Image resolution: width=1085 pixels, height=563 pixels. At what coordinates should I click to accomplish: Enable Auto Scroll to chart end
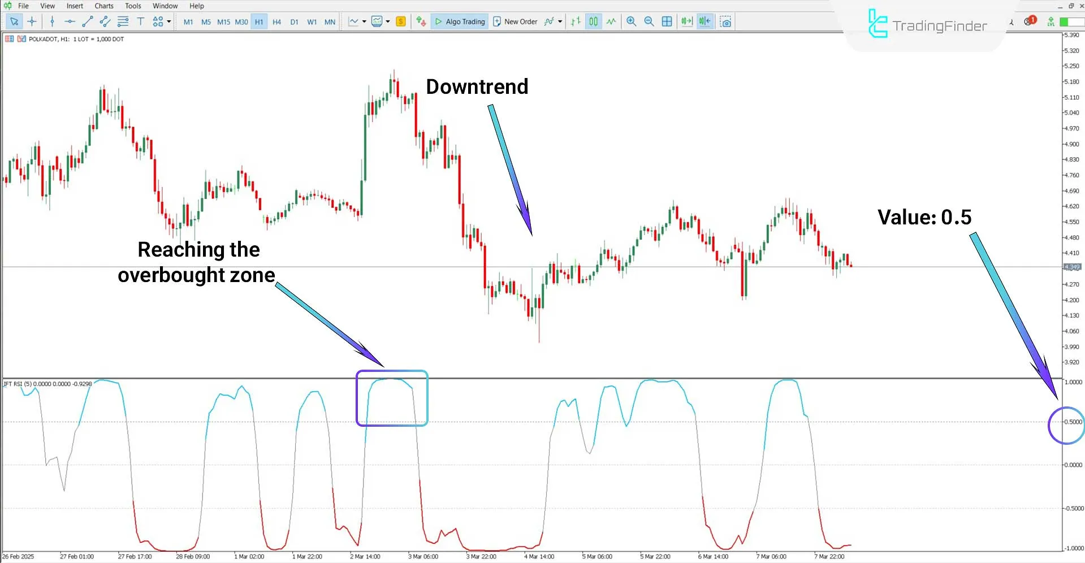point(686,21)
